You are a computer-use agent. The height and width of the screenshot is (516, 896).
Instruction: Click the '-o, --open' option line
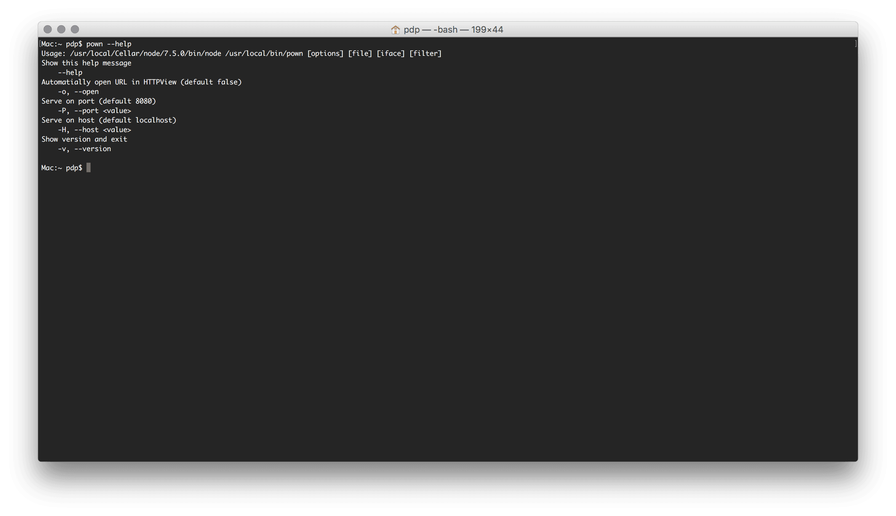(78, 92)
